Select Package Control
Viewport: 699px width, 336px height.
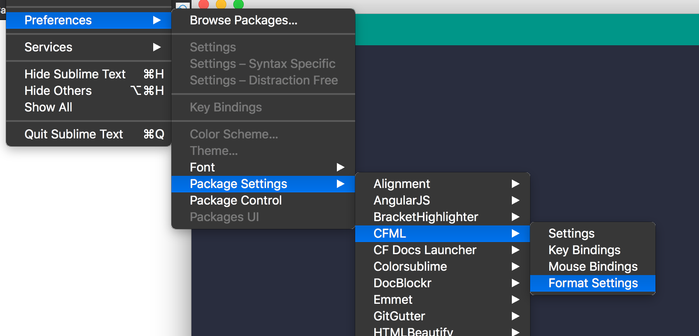(263, 201)
